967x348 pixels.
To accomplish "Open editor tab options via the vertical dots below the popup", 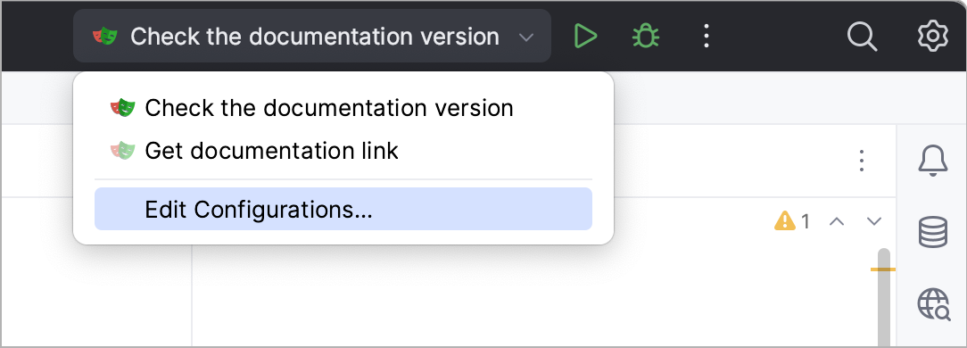I will point(862,161).
